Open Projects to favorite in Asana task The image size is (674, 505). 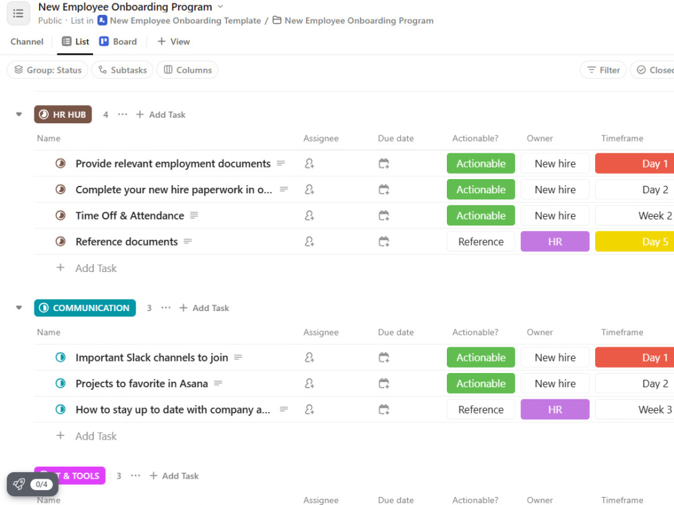142,384
